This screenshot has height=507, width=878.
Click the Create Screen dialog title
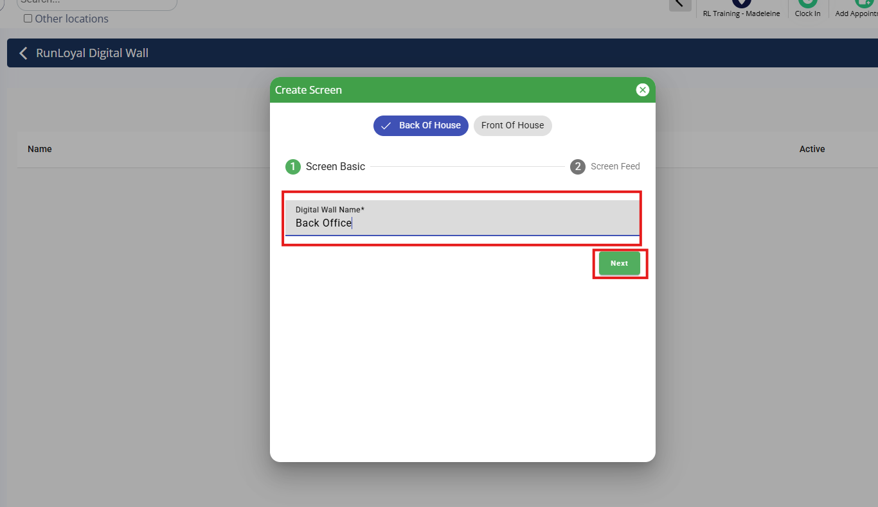coord(309,90)
